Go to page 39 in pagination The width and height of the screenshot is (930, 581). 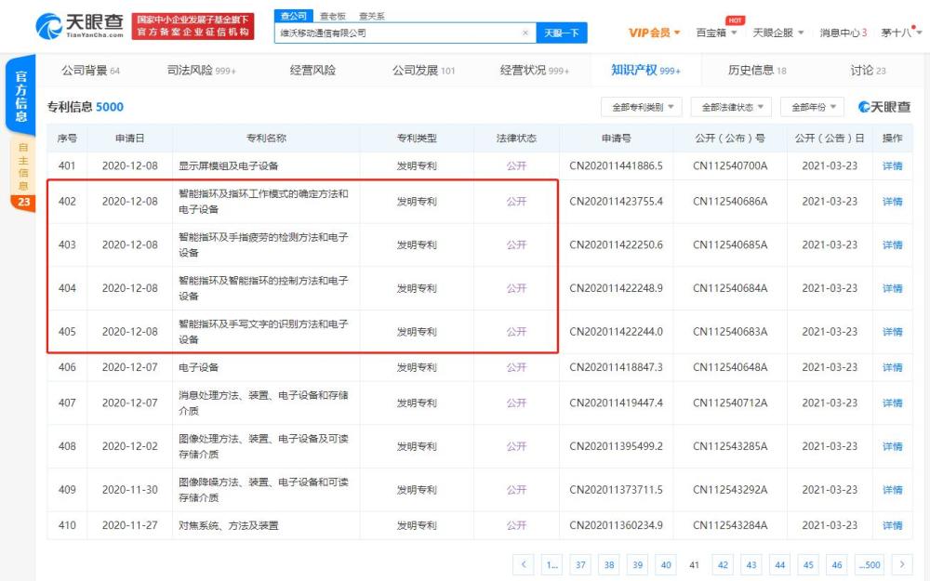[637, 564]
